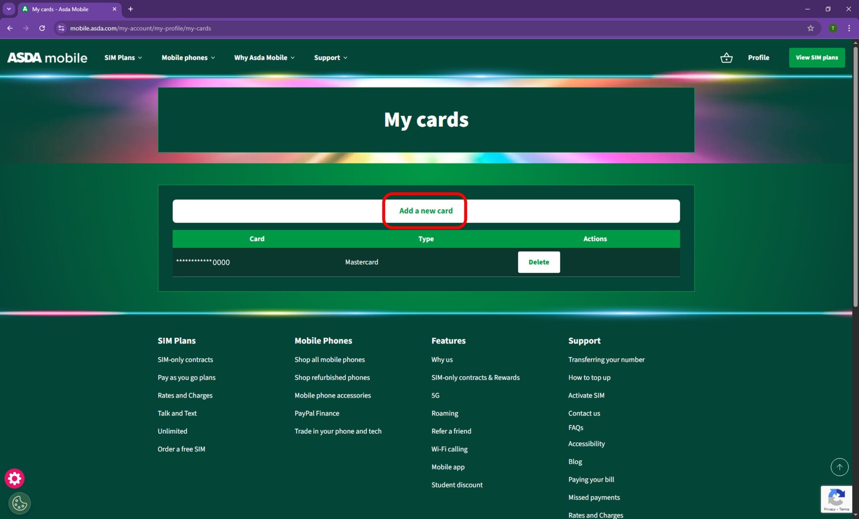The width and height of the screenshot is (859, 519).
Task: Open How to top up link
Action: [589, 377]
